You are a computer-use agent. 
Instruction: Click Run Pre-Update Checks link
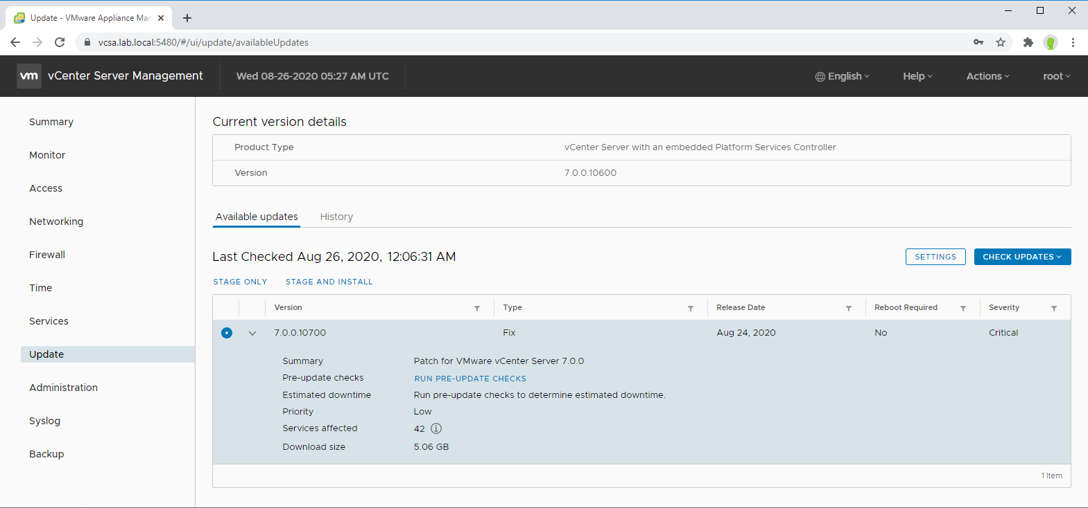point(470,379)
